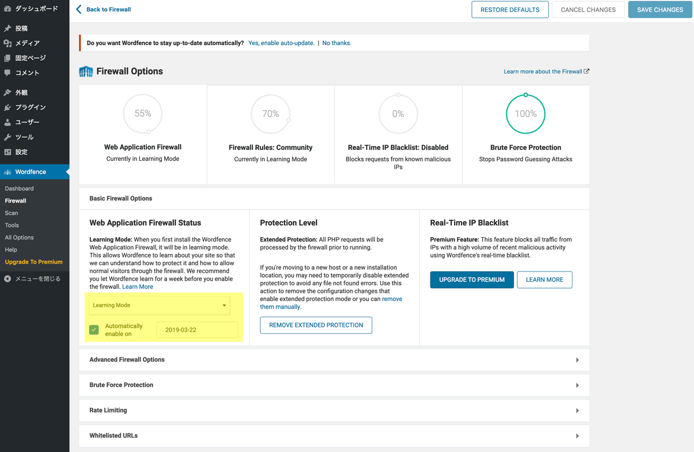Click the Web Application Firewall 55% gauge
Image resolution: width=694 pixels, height=452 pixels.
click(x=143, y=114)
